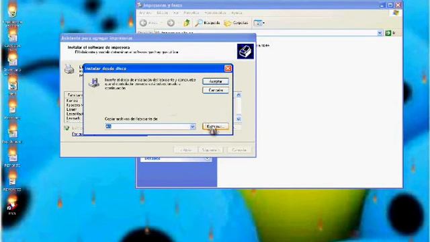Minimize the Impresoras y faxes window

(x=383, y=5)
